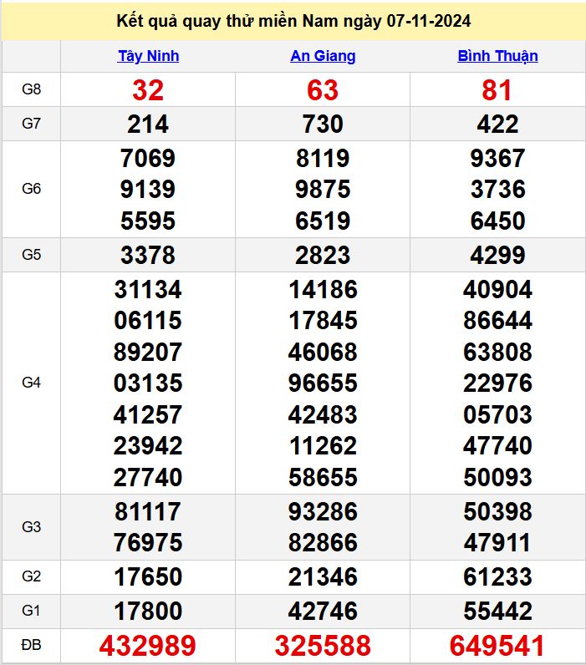Click the G4 number 06115
The width and height of the screenshot is (586, 665).
[148, 320]
